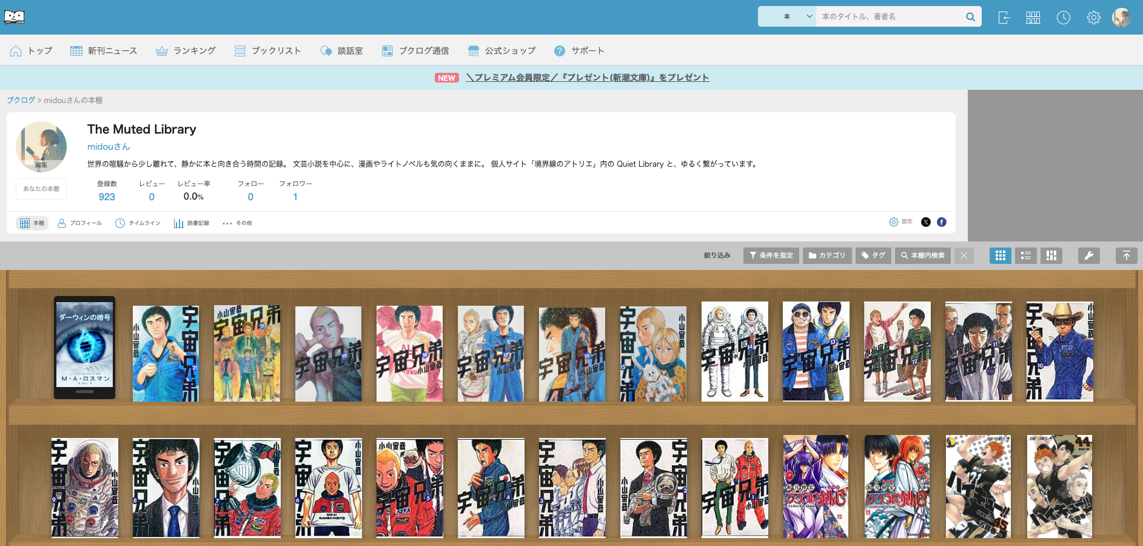Open the 宇宙兄弟 volume 21 cover
The image size is (1143, 546).
[166, 353]
